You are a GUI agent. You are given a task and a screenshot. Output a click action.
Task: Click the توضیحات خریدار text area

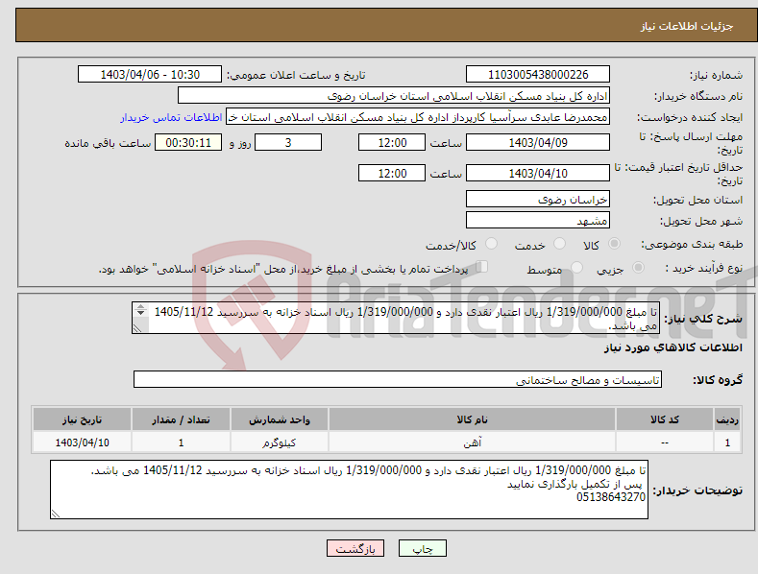click(349, 490)
